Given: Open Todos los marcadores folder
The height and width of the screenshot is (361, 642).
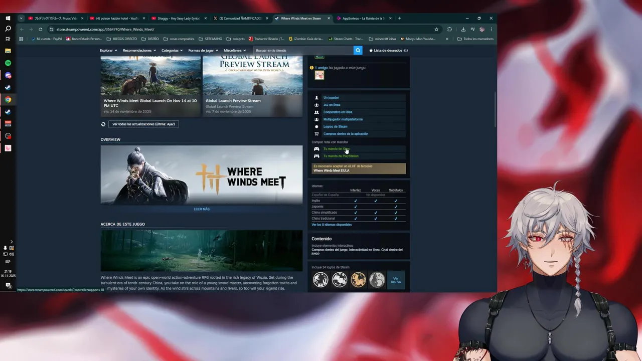Looking at the screenshot, I should pyautogui.click(x=475, y=39).
